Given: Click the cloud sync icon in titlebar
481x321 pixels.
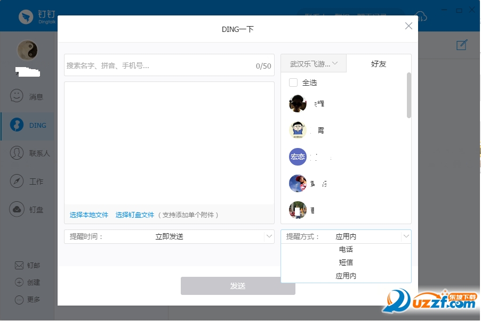Looking at the screenshot, I should pos(420,14).
